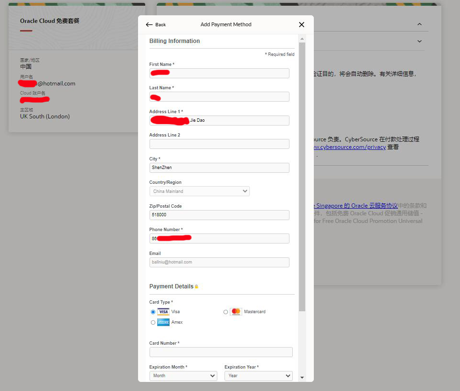Click the City field containing ShenZhen
Screen dimensions: 460x391
(219, 168)
